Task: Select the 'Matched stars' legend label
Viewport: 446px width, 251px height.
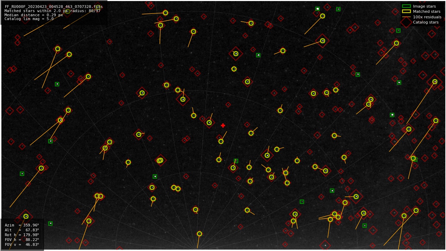Action: [427, 11]
